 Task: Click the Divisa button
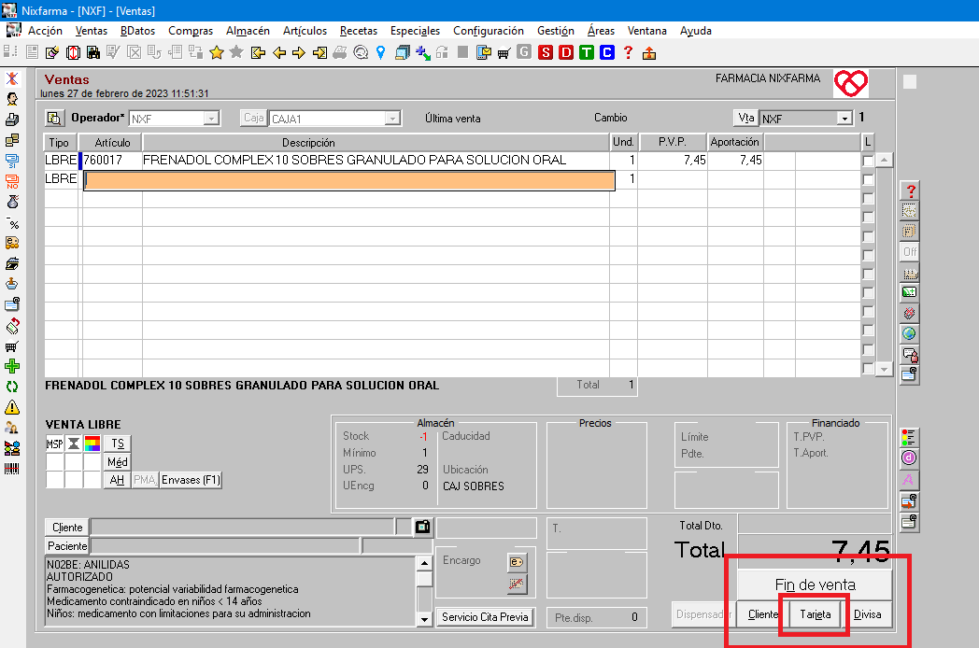[867, 614]
